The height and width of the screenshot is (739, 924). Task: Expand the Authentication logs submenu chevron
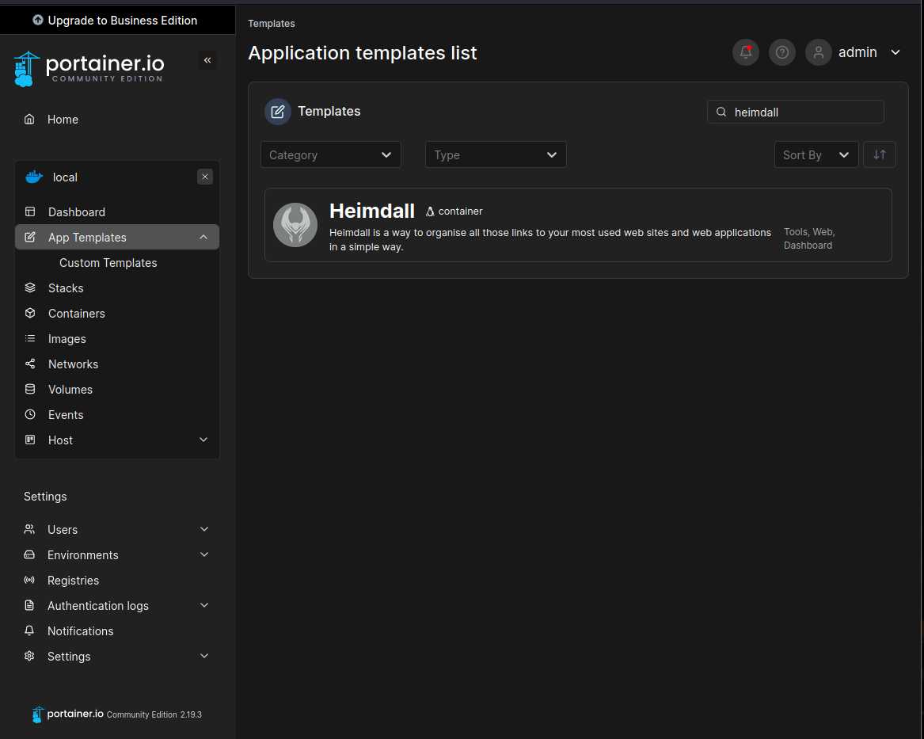(x=204, y=605)
